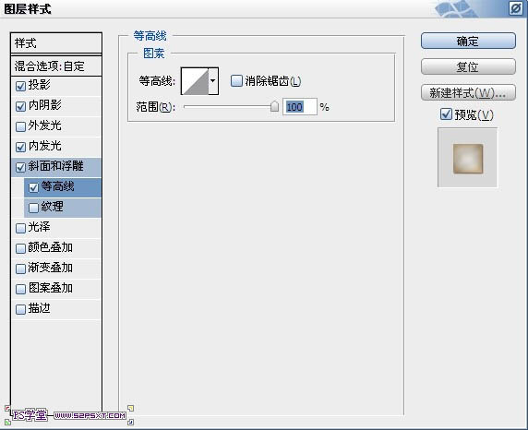Click the range value field showing 100
The height and width of the screenshot is (430, 528).
[x=300, y=107]
